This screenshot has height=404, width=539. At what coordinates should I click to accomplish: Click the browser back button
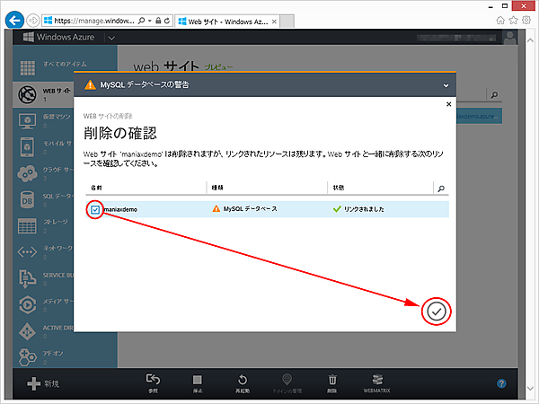tap(14, 18)
